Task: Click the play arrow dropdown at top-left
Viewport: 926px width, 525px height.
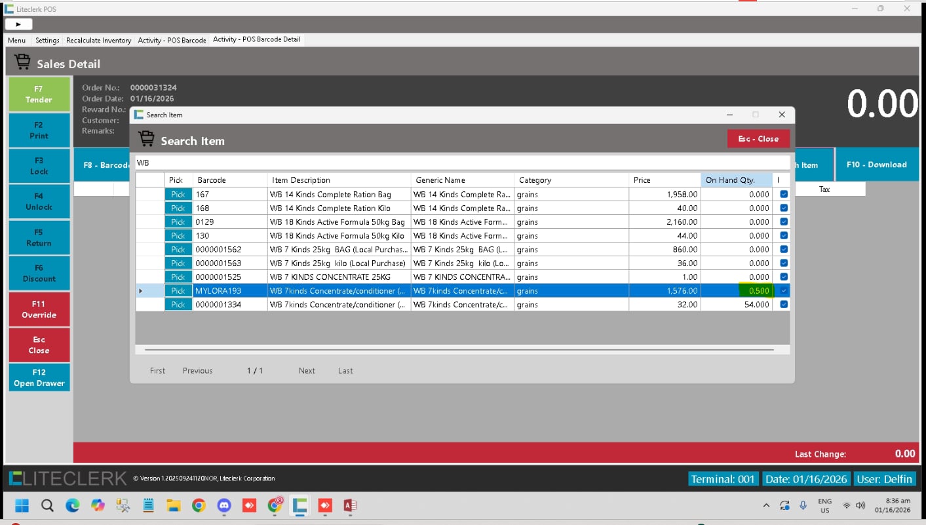Action: click(18, 24)
